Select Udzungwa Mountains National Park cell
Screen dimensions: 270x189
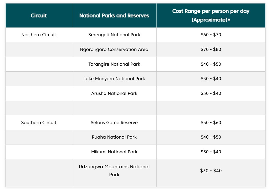click(114, 173)
